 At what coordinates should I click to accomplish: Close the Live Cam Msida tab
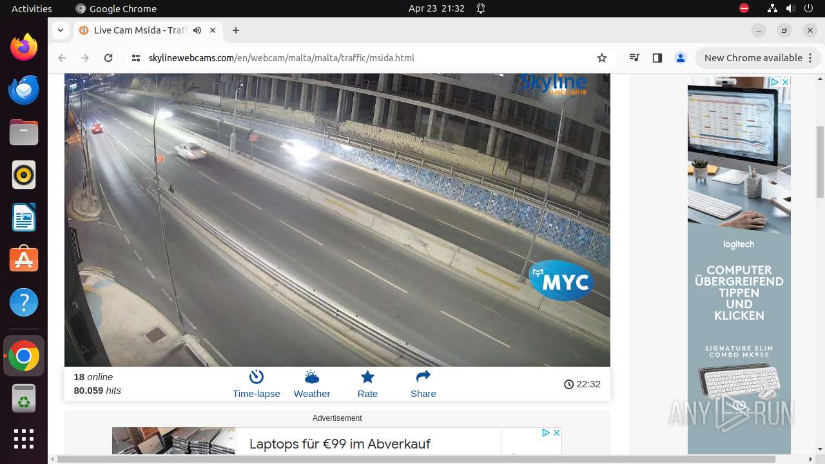tap(213, 30)
